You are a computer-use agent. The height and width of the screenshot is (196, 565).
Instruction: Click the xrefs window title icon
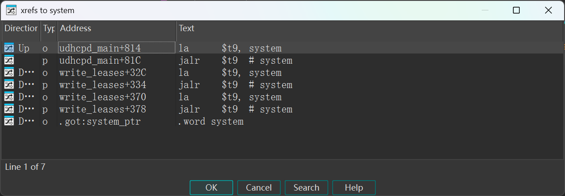(x=11, y=10)
